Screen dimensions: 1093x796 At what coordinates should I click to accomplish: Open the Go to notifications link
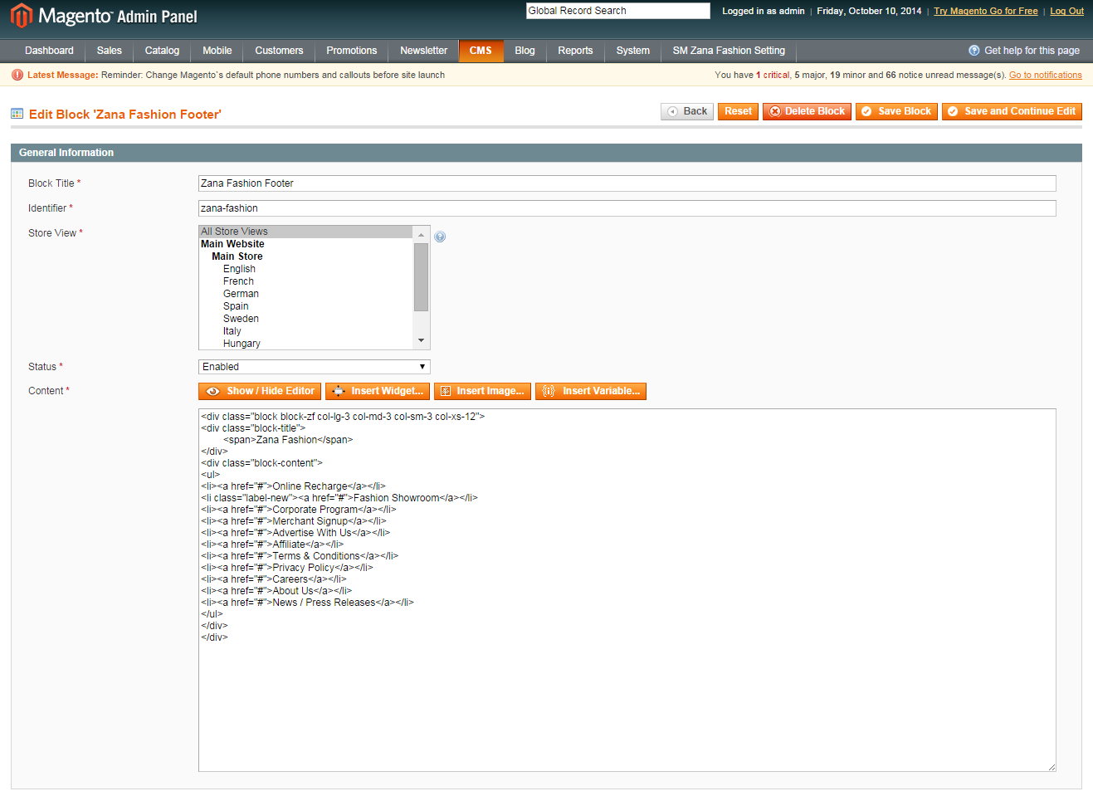click(1046, 75)
